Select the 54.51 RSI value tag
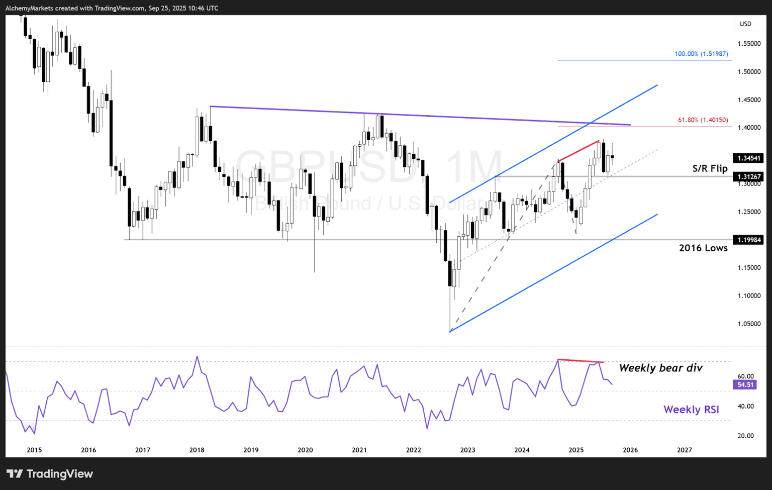This screenshot has height=490, width=772. coord(745,385)
